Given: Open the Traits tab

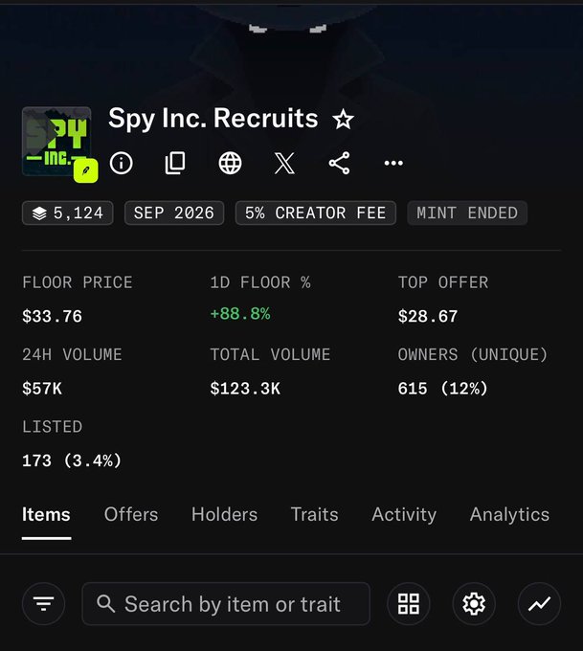Looking at the screenshot, I should coord(315,515).
